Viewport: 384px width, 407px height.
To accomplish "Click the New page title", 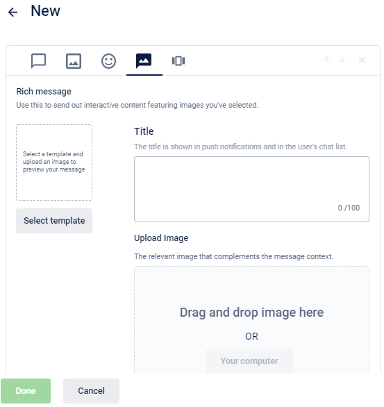I will coord(45,11).
